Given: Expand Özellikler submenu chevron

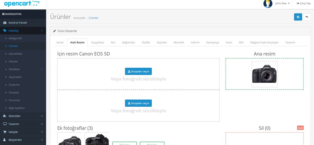Looking at the screenshot, I should tap(42, 69).
